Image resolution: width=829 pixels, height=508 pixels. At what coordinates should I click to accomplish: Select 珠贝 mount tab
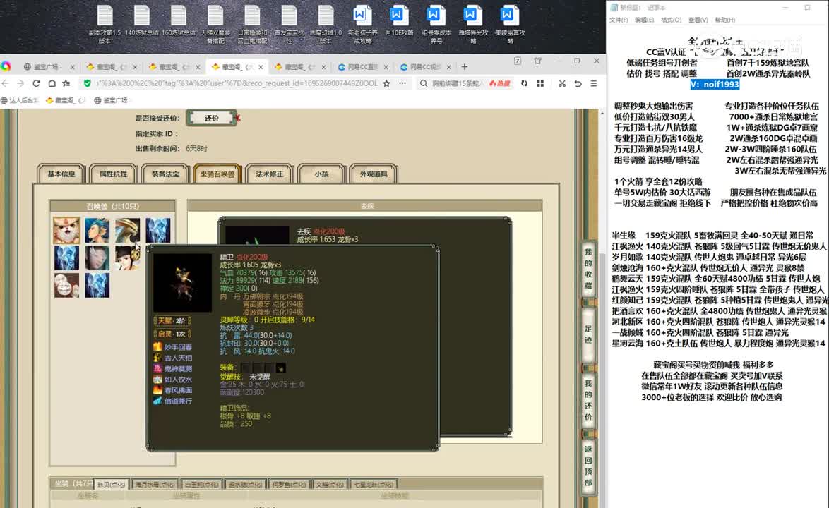111,484
